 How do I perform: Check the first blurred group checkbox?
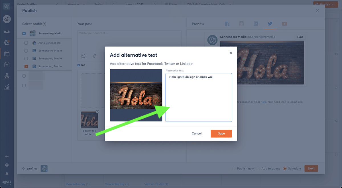coord(24,76)
